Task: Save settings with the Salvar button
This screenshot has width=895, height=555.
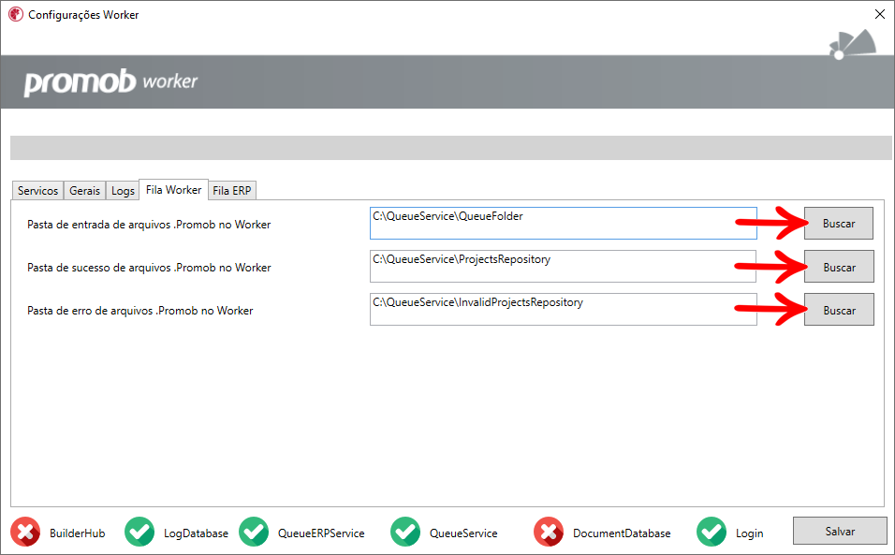Action: tap(840, 531)
